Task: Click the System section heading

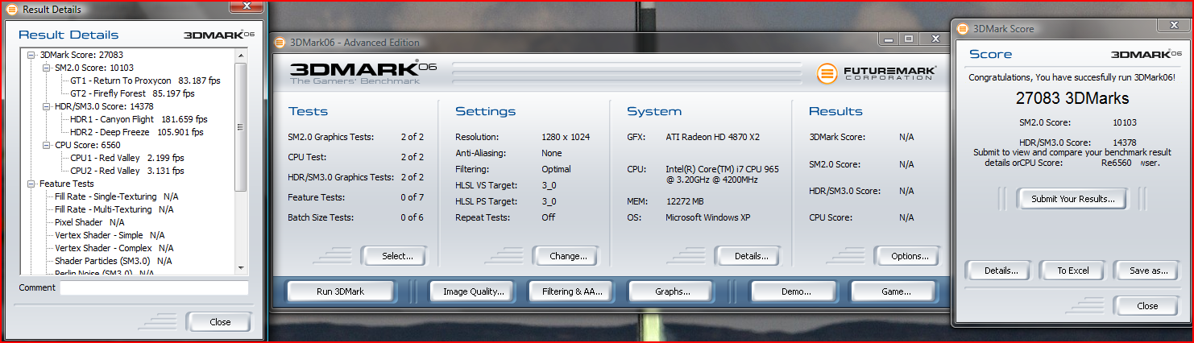Action: pyautogui.click(x=654, y=111)
